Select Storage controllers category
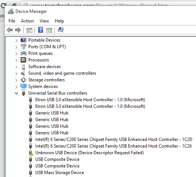Image resolution: width=196 pixels, height=177 pixels. [x=46, y=80]
